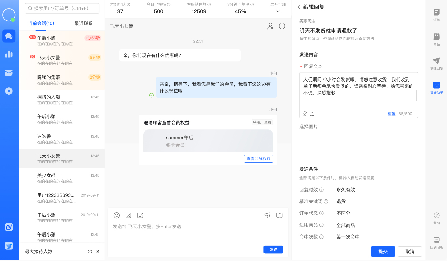Viewport: 447px width, 261px height.
Task: Click the user avatar circle
Action: 9,15
